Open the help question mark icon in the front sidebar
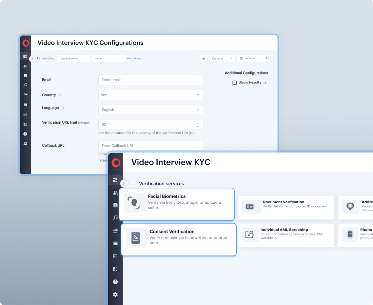 pyautogui.click(x=115, y=282)
